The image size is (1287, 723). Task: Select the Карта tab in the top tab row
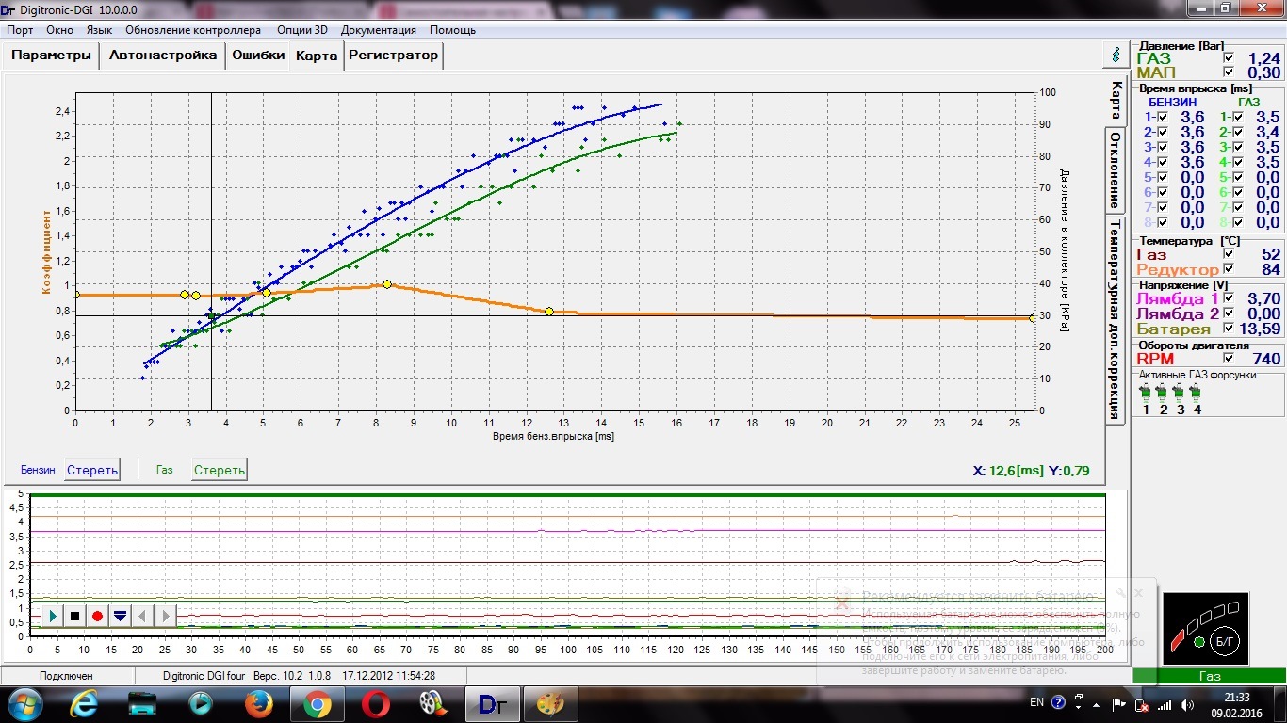click(317, 56)
